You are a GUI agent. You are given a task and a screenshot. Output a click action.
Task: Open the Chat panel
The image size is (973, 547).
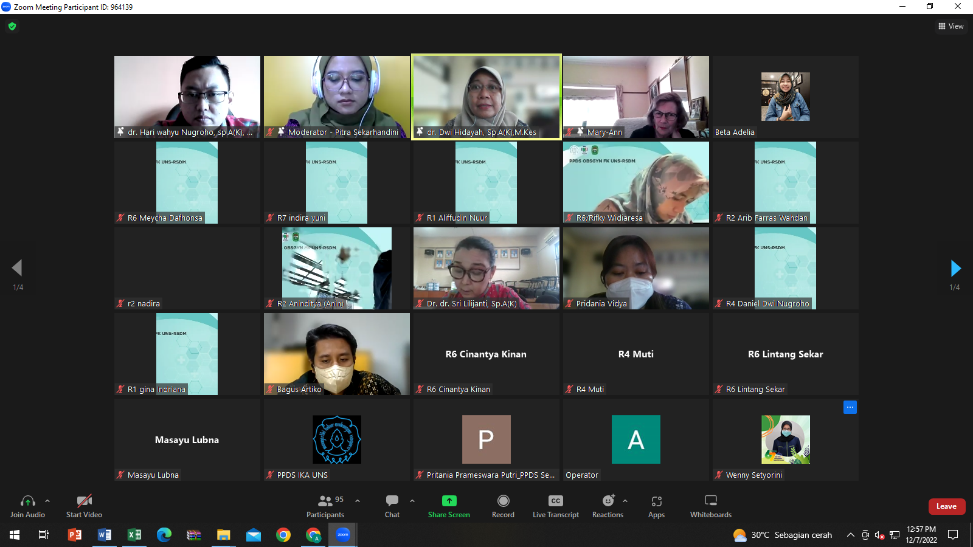click(392, 506)
